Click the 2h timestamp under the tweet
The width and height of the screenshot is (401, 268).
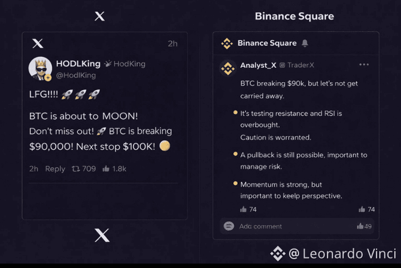(x=33, y=168)
